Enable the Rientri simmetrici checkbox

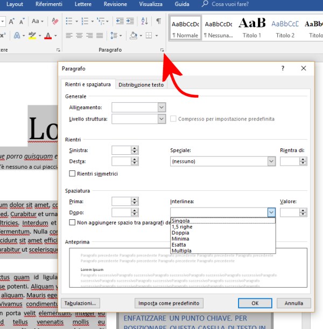pos(73,174)
